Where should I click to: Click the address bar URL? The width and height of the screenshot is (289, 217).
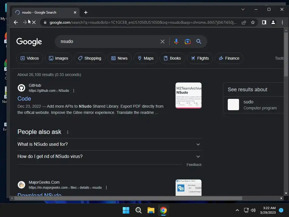143,22
